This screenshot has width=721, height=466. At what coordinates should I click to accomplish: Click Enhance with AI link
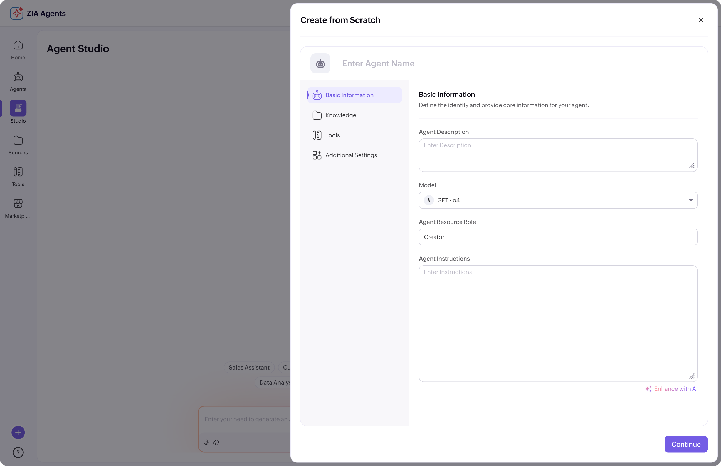[676, 389]
